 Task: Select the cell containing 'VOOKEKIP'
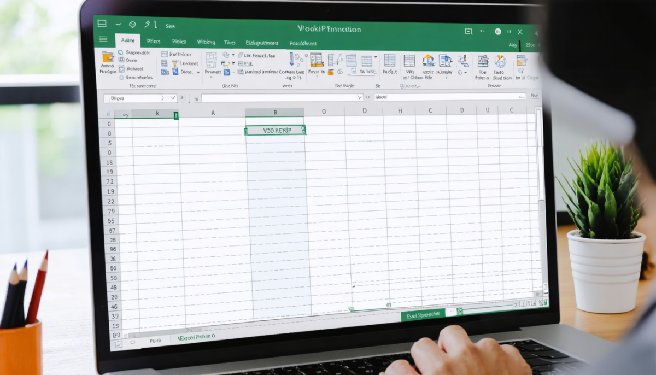pos(275,130)
